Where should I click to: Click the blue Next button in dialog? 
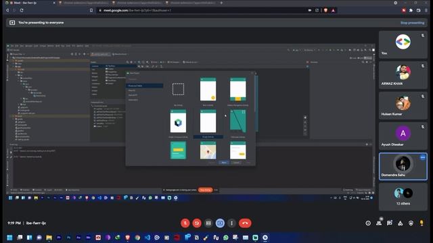pos(224,163)
